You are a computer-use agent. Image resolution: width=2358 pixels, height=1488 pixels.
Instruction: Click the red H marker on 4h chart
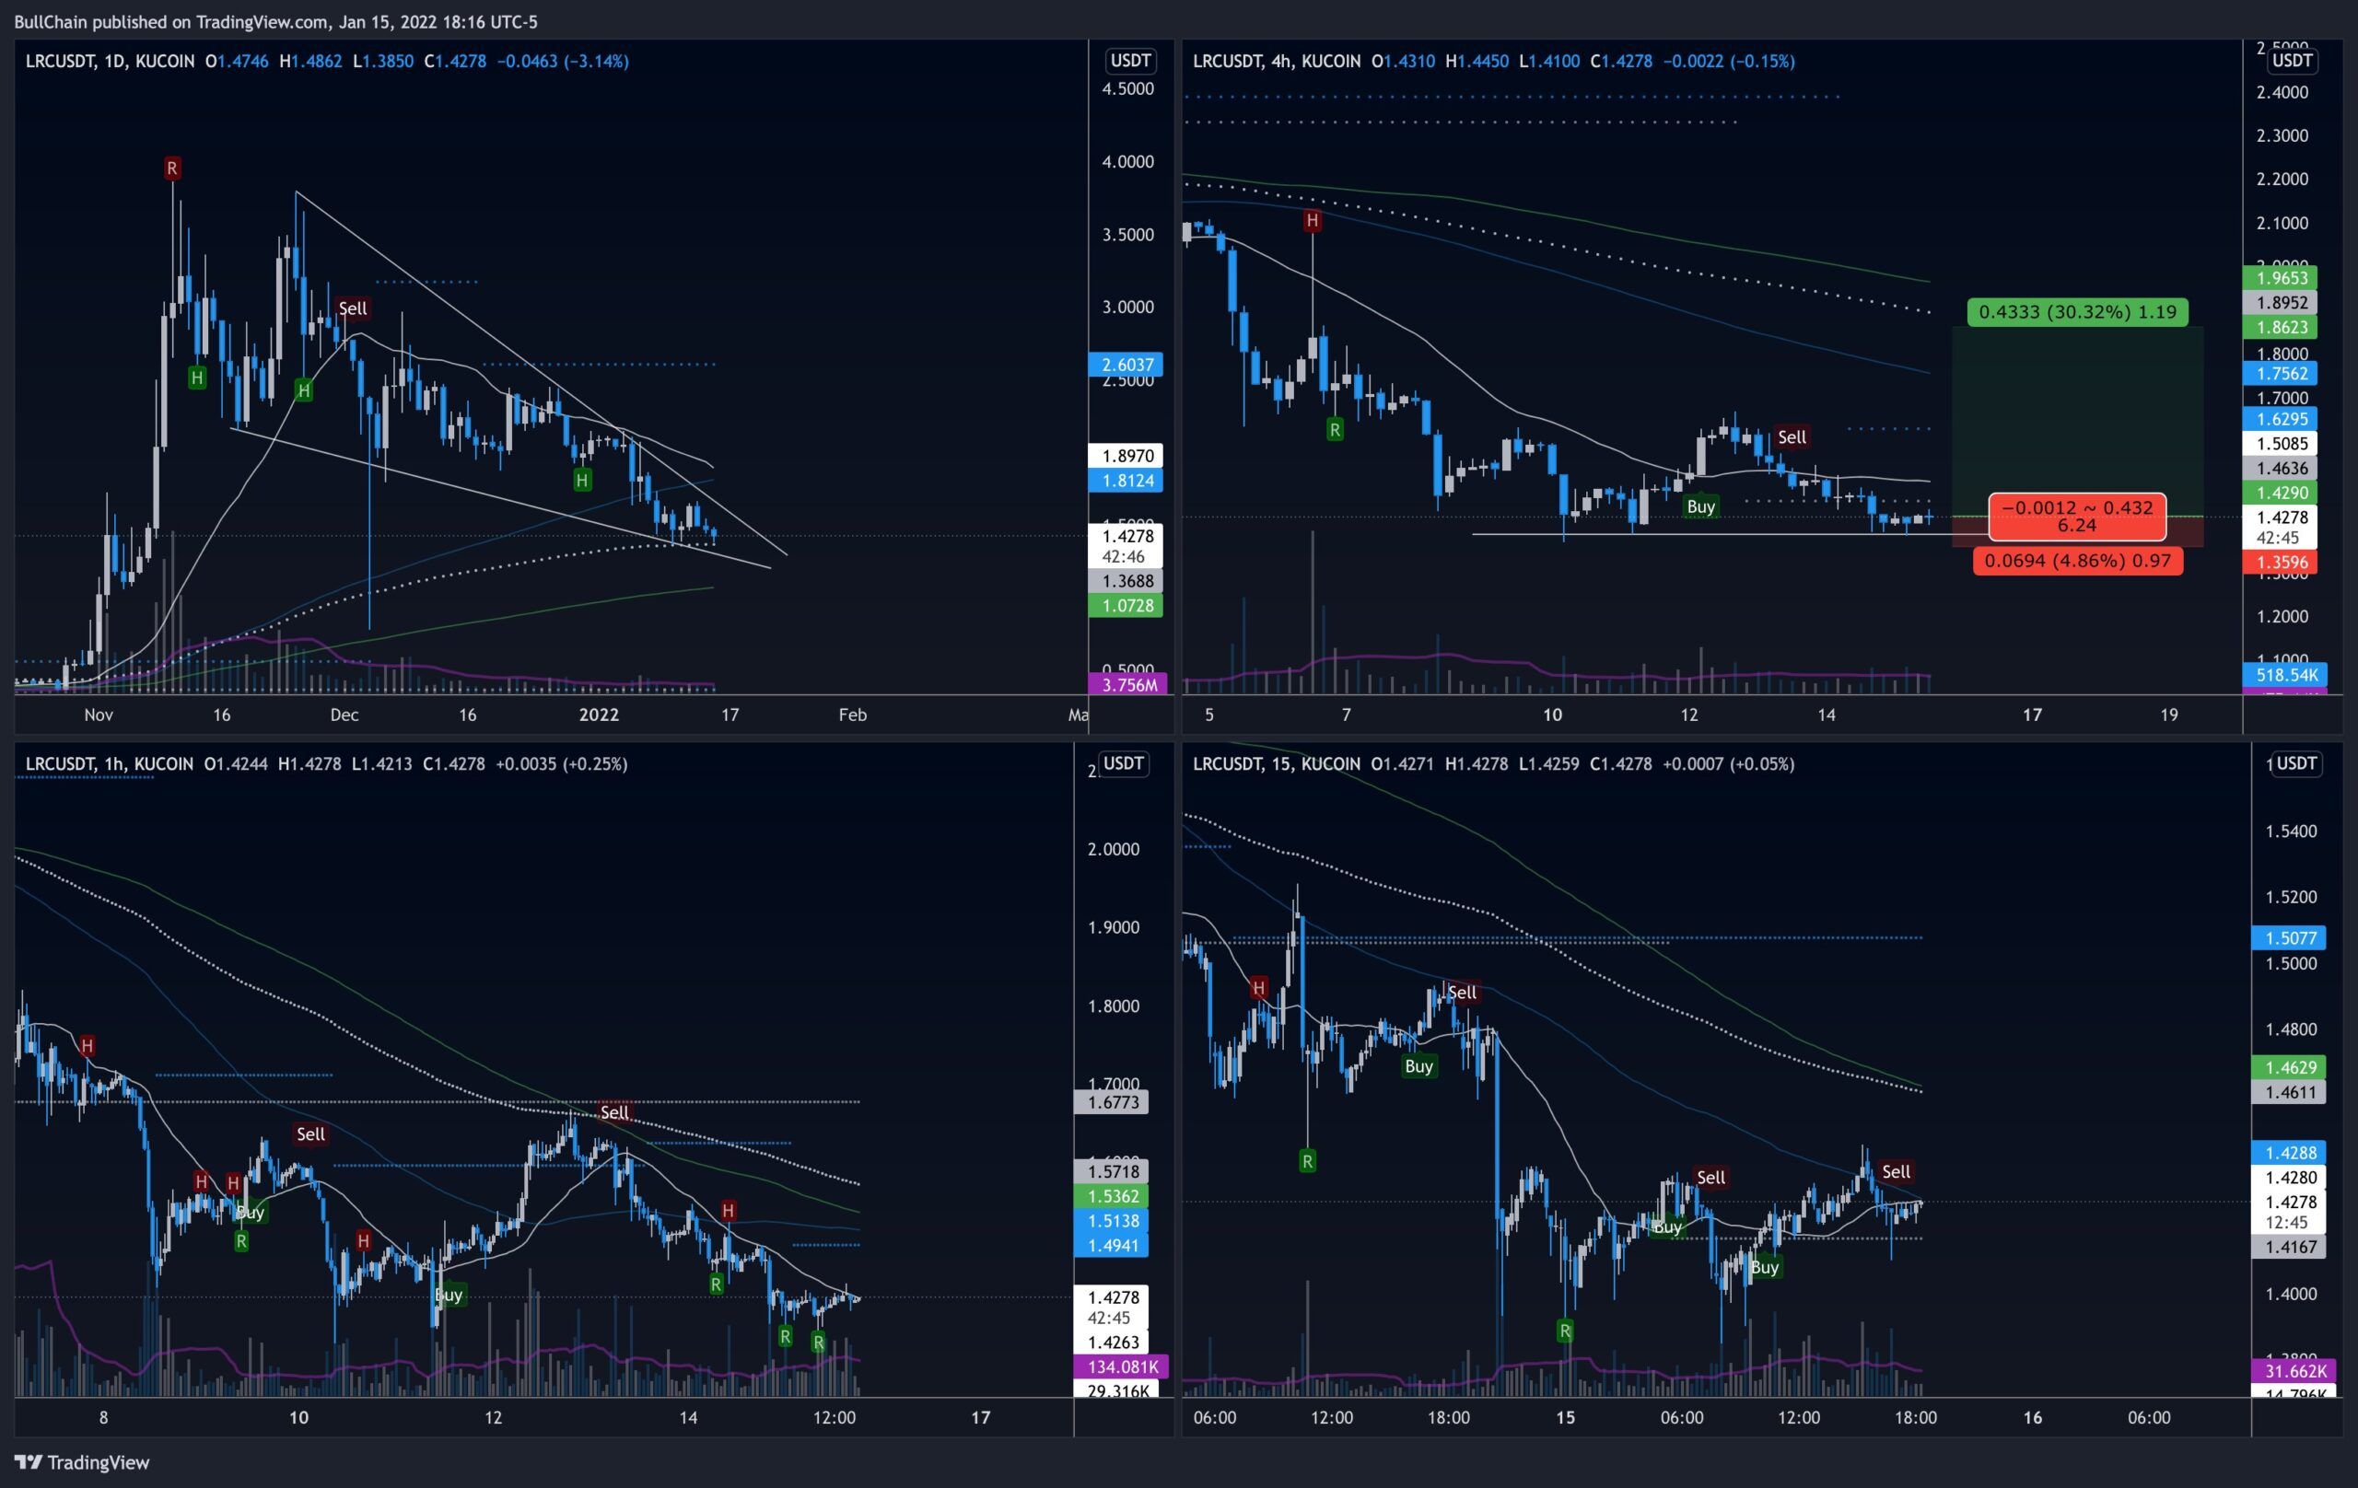coord(1313,221)
